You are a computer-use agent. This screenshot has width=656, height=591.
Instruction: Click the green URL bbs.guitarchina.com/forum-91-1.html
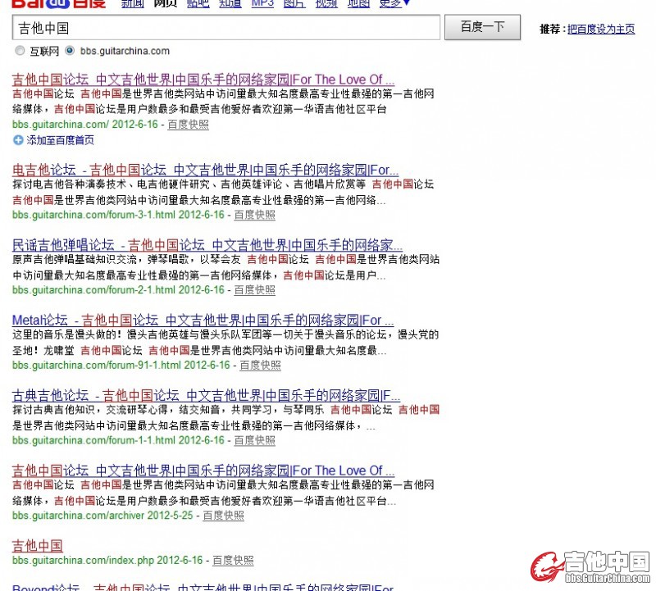coord(97,365)
